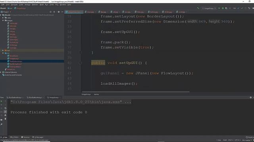Click the Run panel down-arrow stack trace icon

pos(5,105)
